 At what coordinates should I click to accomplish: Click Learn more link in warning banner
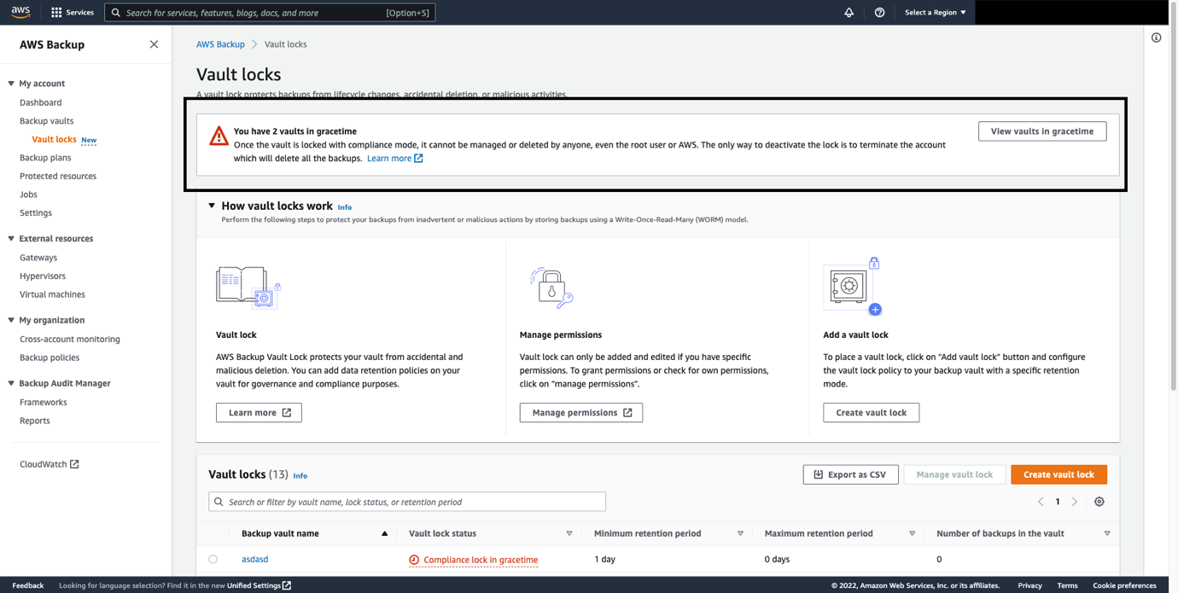pyautogui.click(x=395, y=159)
